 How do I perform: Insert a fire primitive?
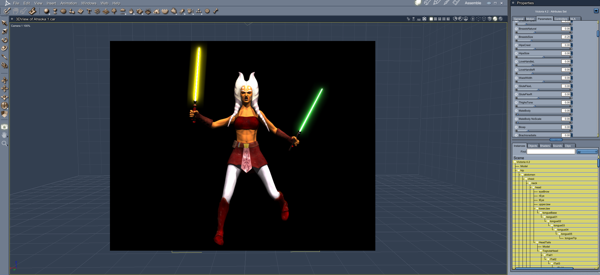click(x=131, y=11)
